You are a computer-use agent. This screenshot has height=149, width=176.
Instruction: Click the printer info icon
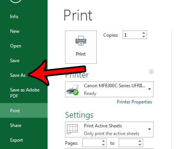coord(151,71)
